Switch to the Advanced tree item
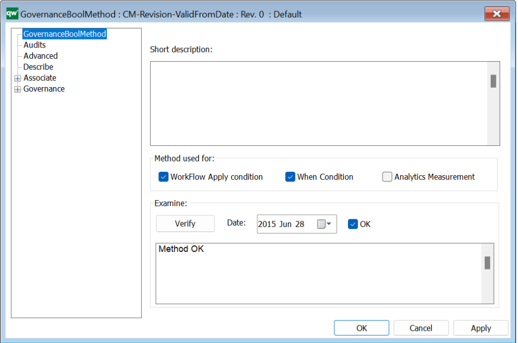518x343 pixels. [40, 56]
